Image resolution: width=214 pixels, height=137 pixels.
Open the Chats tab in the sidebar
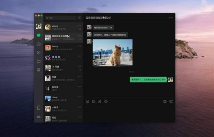point(39,35)
